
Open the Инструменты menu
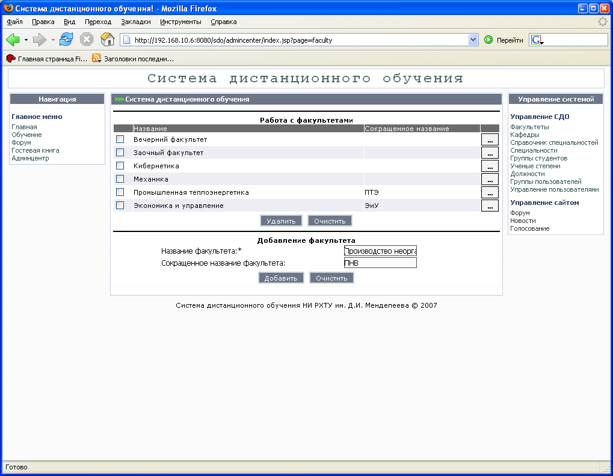[180, 22]
